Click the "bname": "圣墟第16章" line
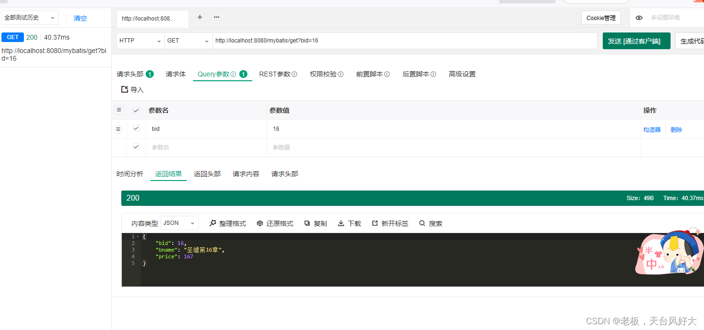The image size is (704, 330). [x=190, y=250]
